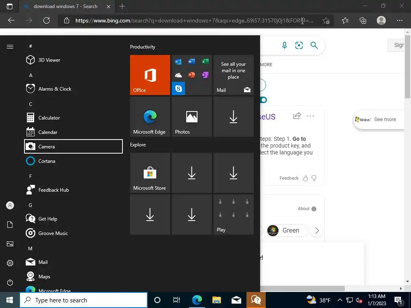Open Collections in Edge toolbar
Image resolution: width=411 pixels, height=308 pixels.
(x=363, y=20)
